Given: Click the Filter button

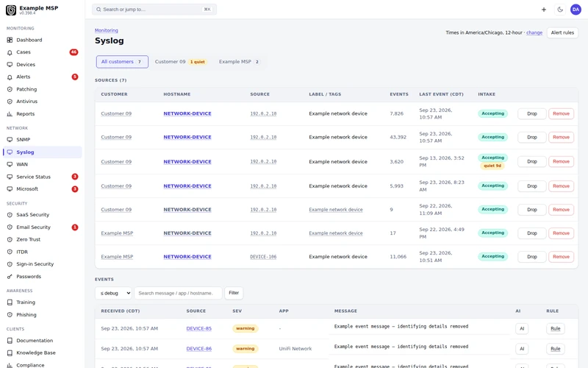Looking at the screenshot, I should (234, 293).
